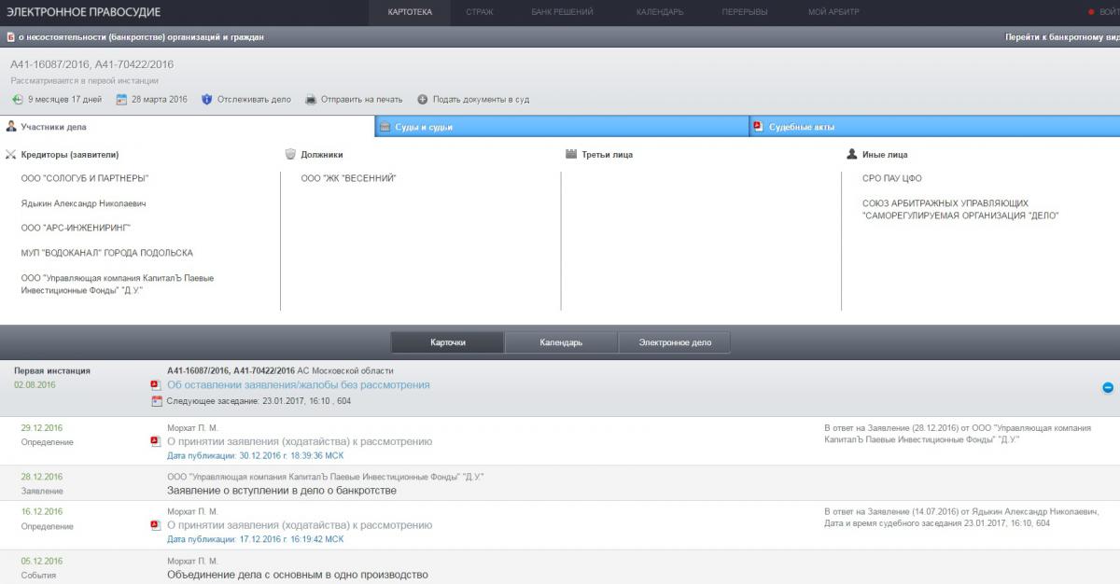The image size is (1120, 584).
Task: Open PDF icon of 29.12.2016 determination
Action: point(157,442)
